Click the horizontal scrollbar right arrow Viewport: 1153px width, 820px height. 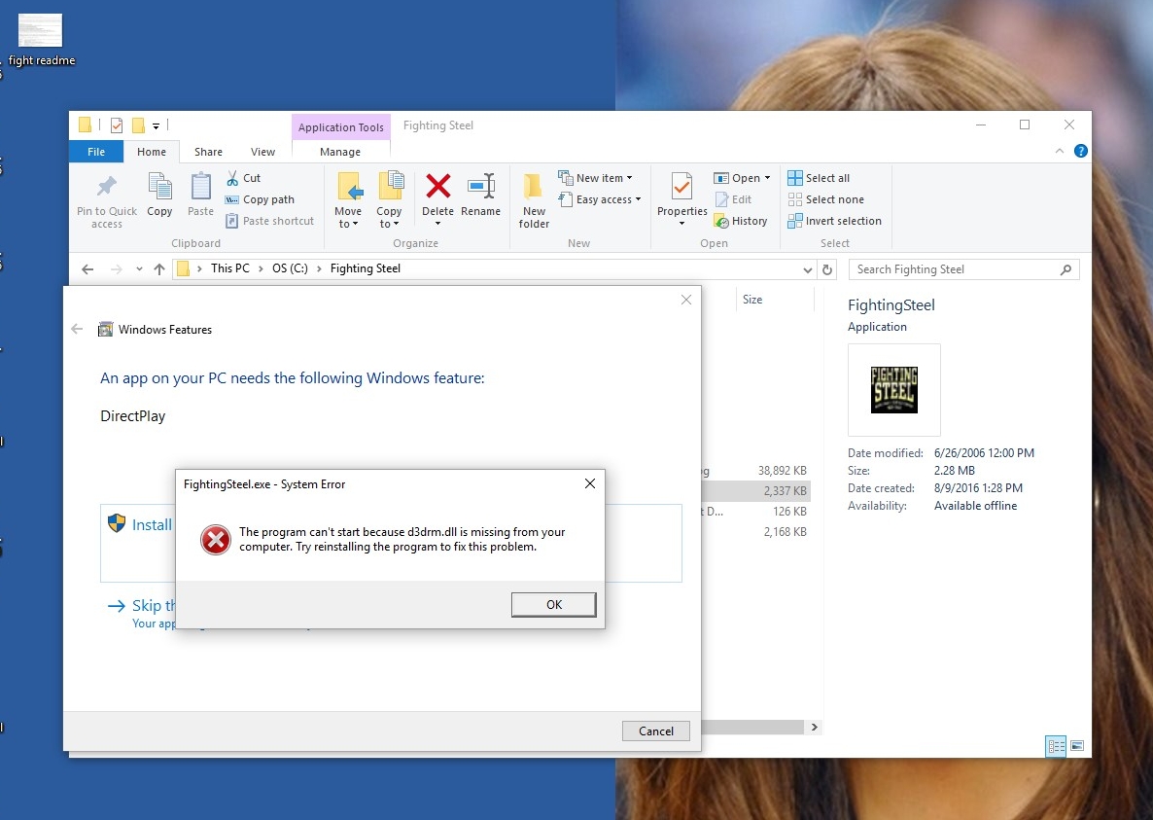[x=815, y=727]
